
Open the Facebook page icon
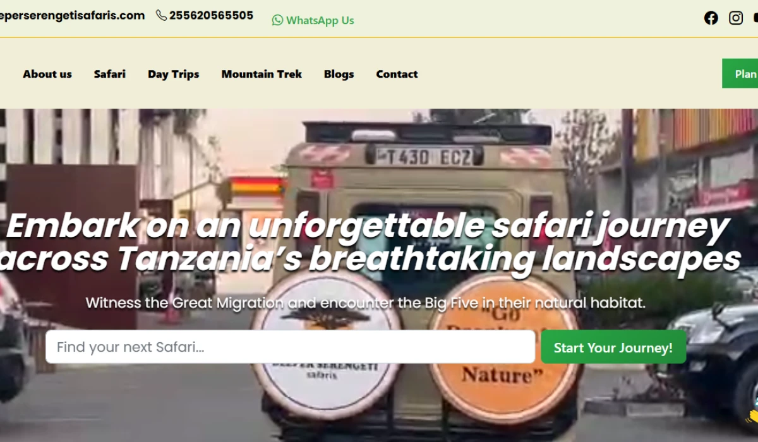pos(711,18)
